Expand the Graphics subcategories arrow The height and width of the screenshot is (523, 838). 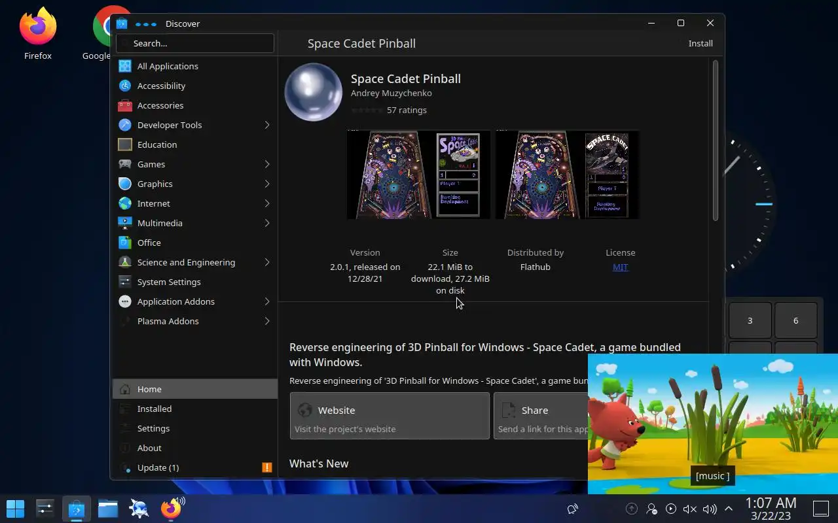(267, 184)
